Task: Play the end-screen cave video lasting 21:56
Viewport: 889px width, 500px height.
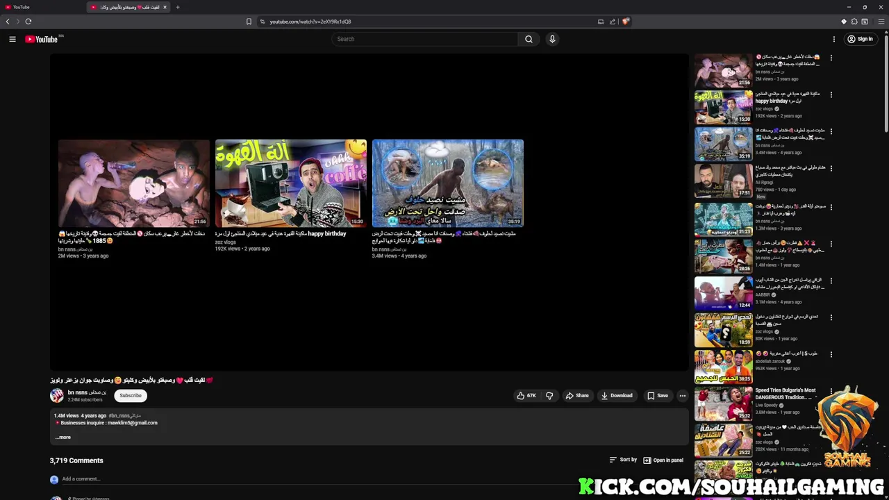Action: click(x=133, y=183)
